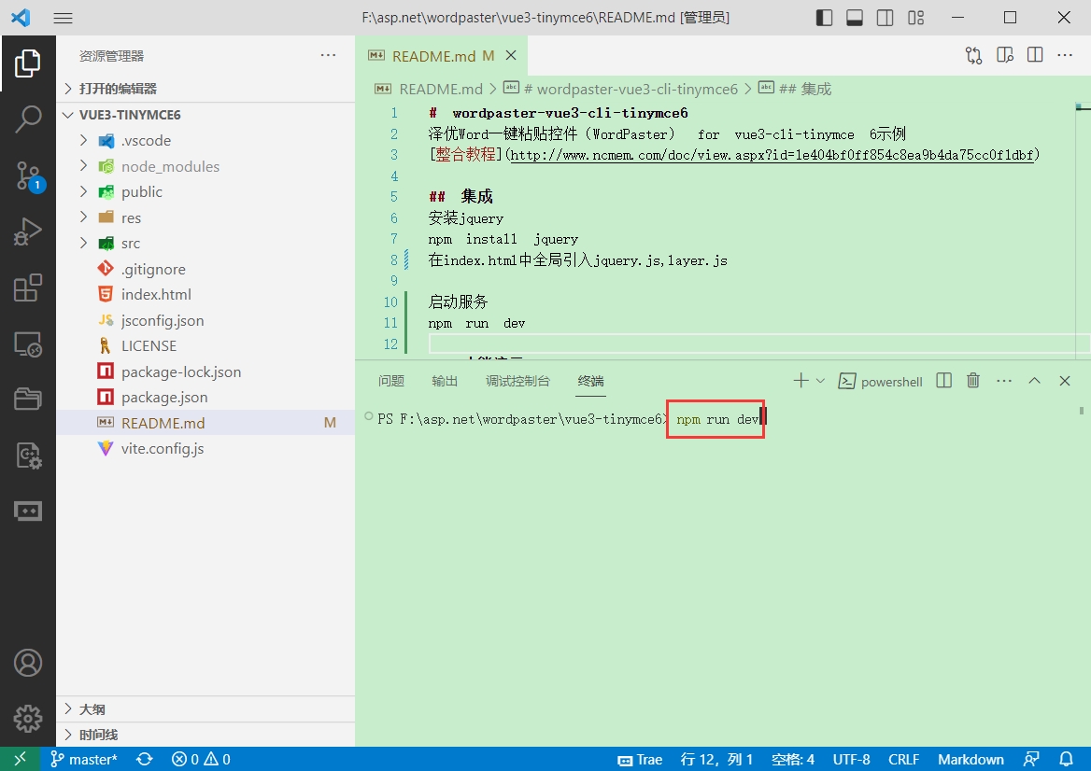Open the Search view in activity bar
Viewport: 1091px width, 771px height.
(28, 119)
